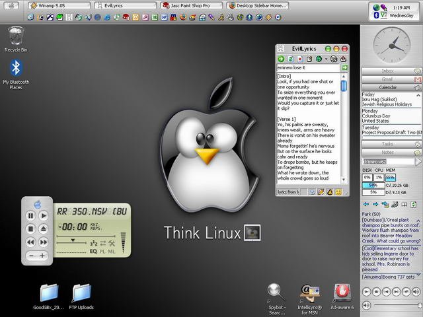Toggle Winamp's ML media library

pos(112,251)
